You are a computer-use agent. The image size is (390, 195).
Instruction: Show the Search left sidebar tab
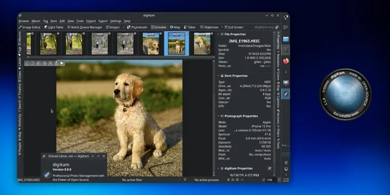pos(19,106)
